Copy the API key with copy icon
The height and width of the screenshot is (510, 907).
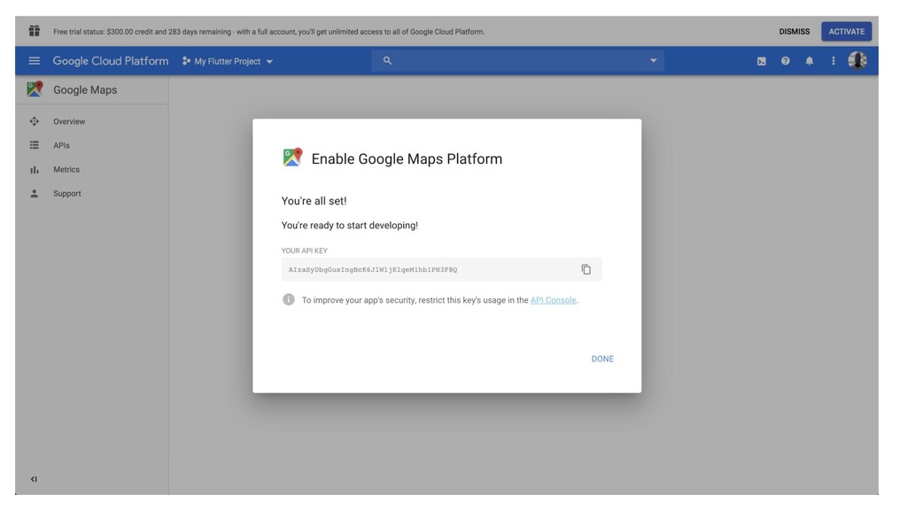coord(586,269)
